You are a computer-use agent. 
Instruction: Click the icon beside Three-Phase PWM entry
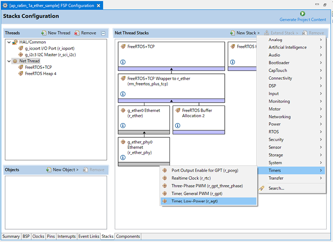[x=164, y=186]
